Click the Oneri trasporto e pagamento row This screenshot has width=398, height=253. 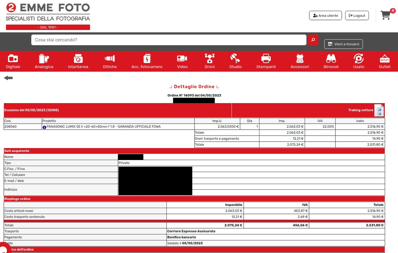pos(289,139)
